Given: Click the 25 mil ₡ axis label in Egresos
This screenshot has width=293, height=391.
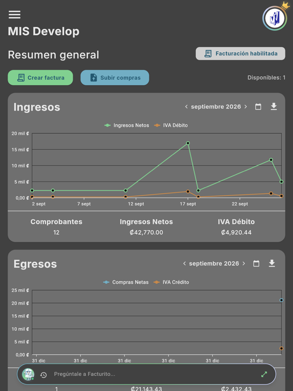Looking at the screenshot, I should point(20,290).
